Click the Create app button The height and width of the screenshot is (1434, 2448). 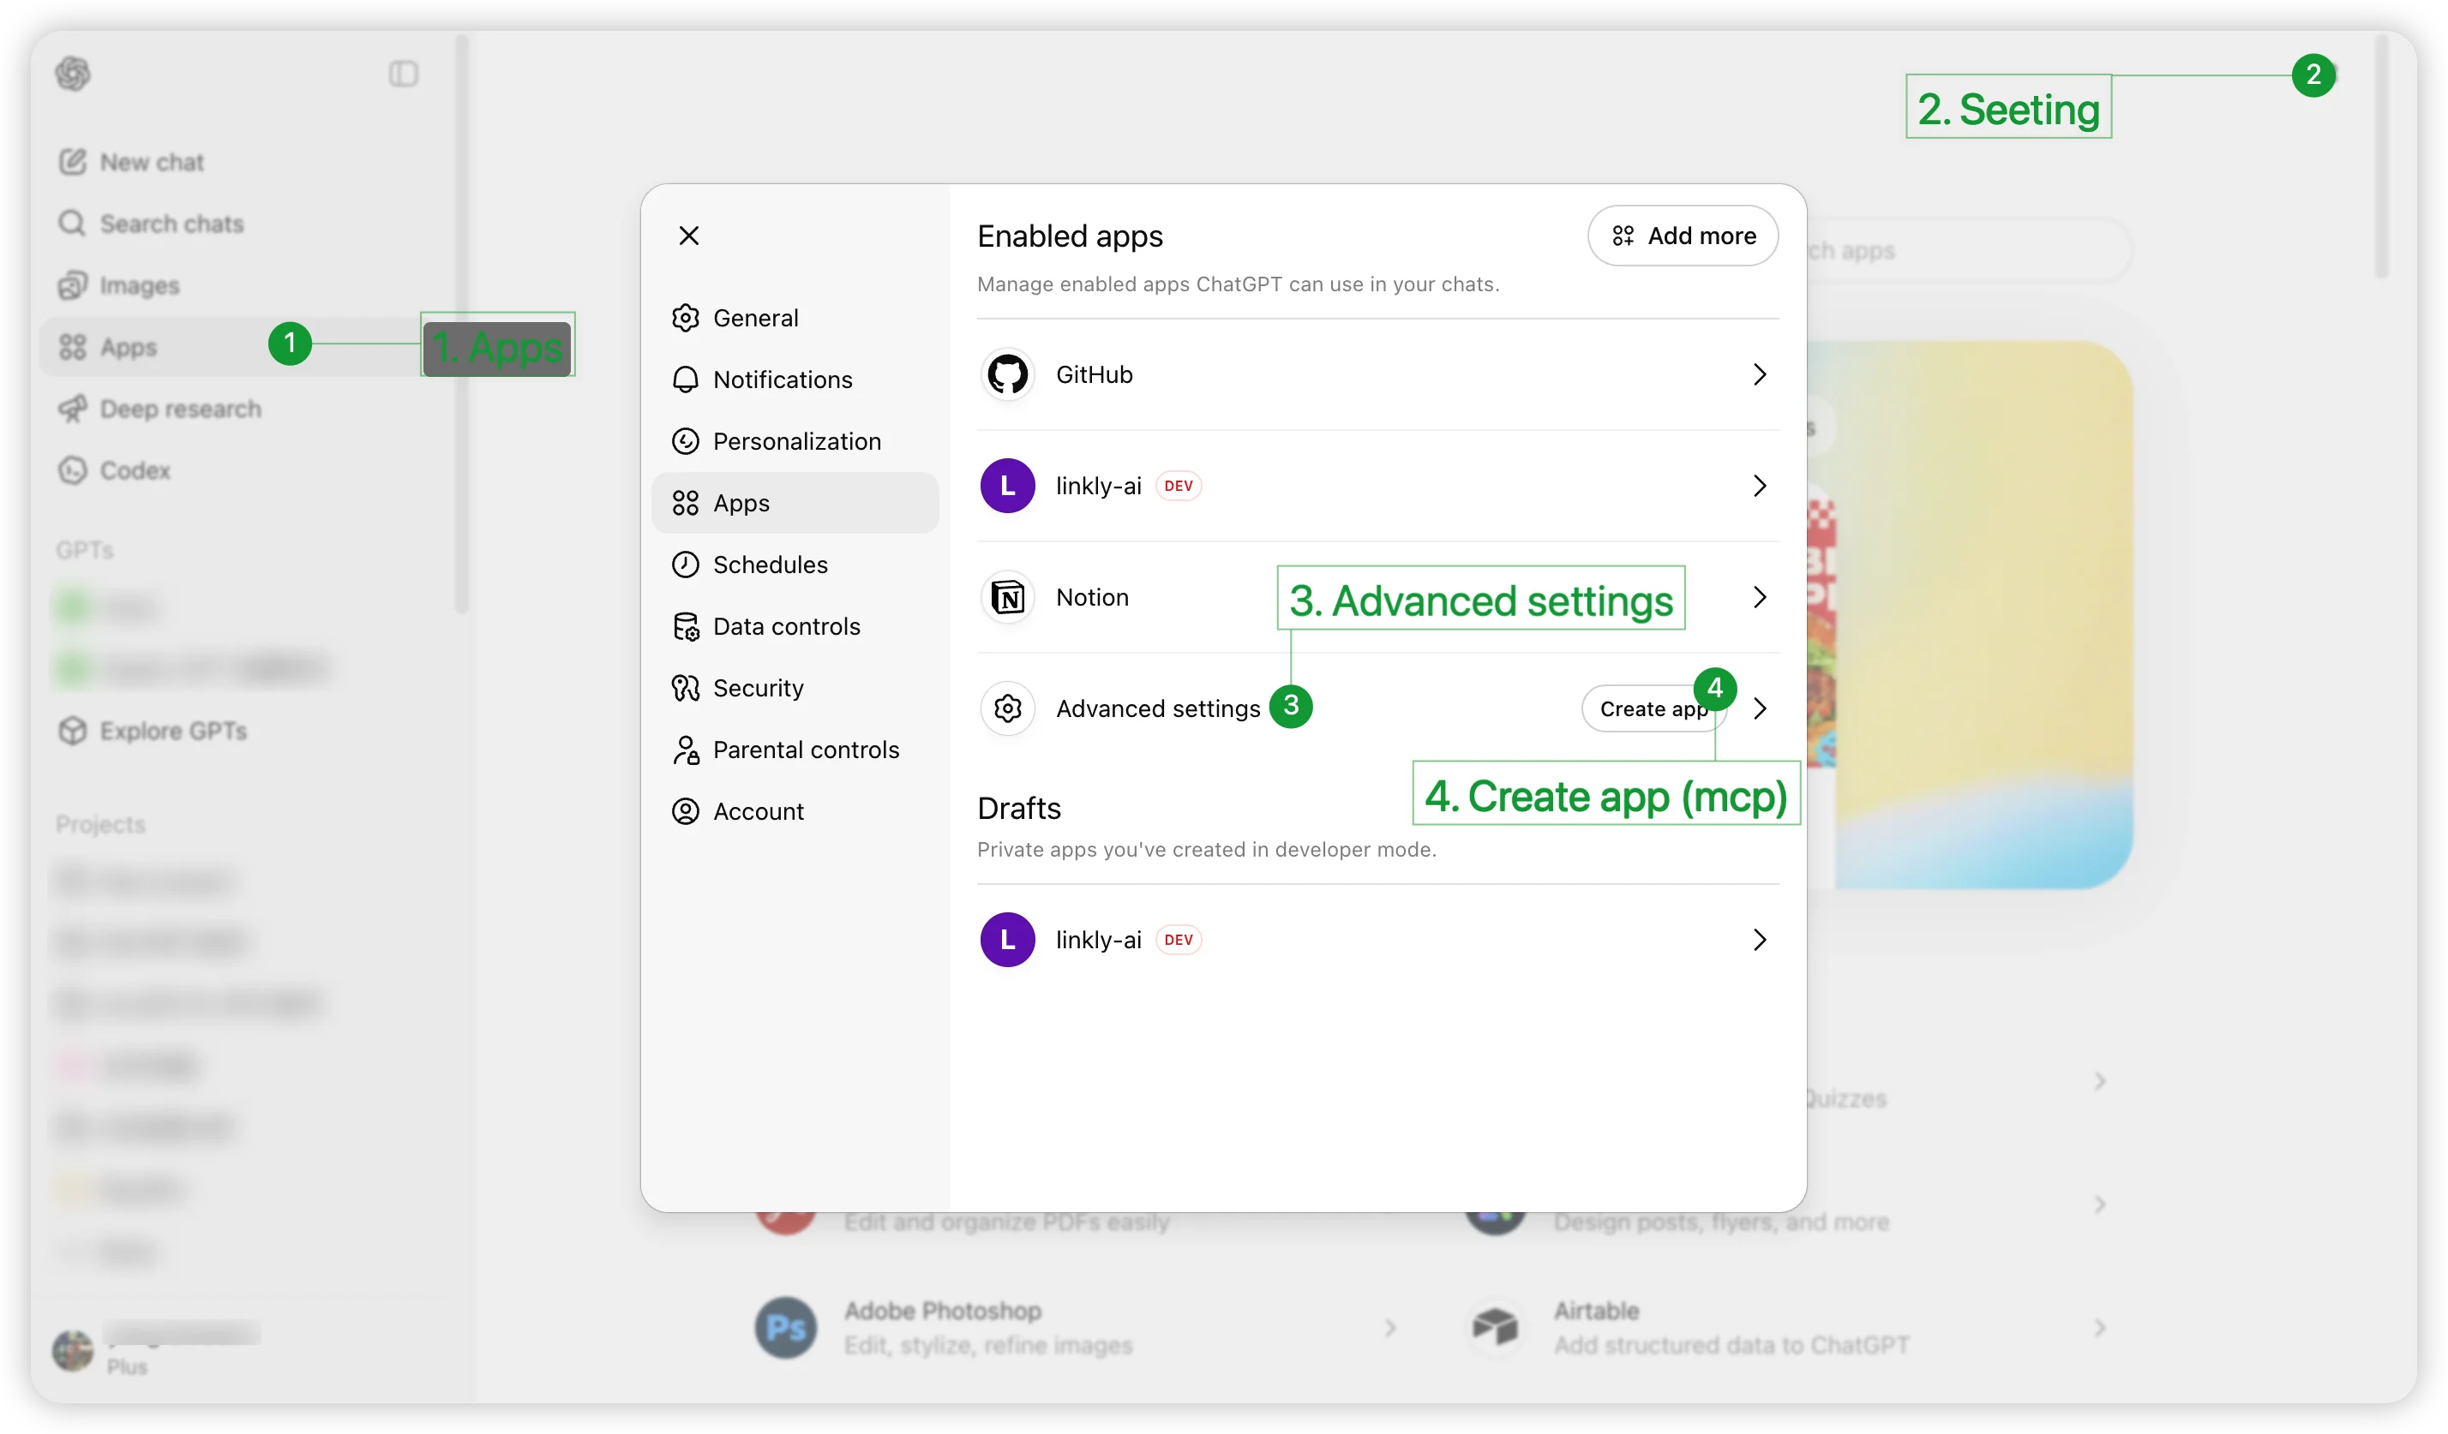1653,708
